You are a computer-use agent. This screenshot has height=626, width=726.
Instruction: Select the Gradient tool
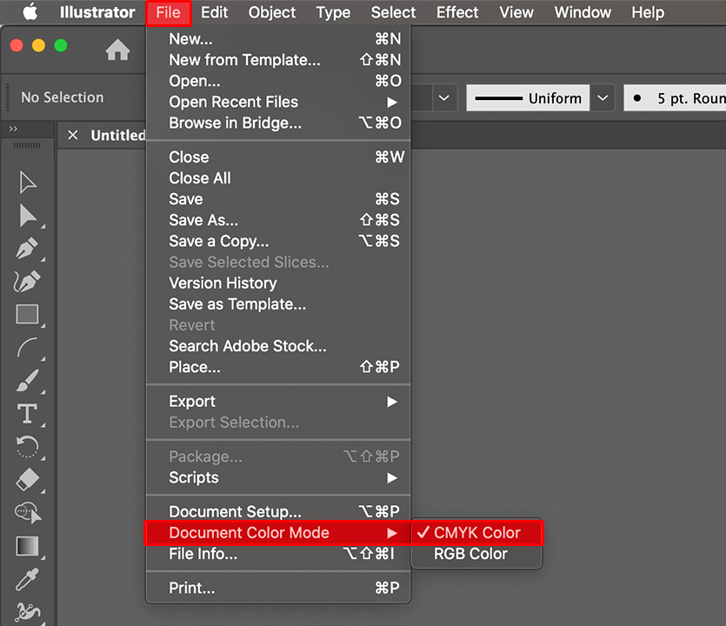[x=27, y=546]
